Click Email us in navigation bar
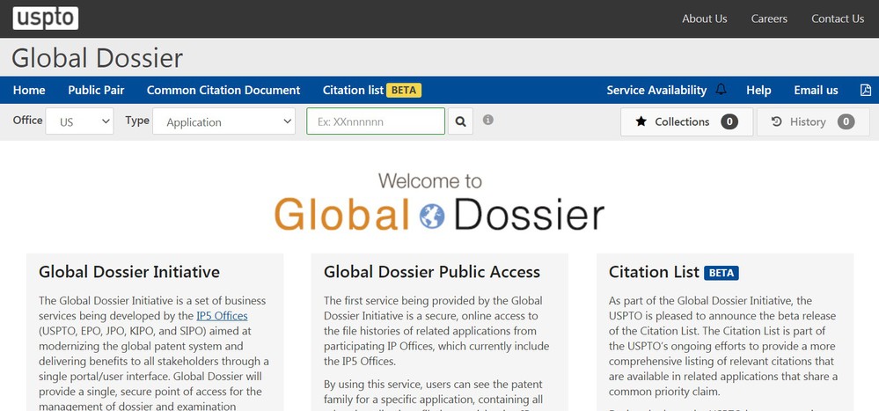 (x=816, y=91)
